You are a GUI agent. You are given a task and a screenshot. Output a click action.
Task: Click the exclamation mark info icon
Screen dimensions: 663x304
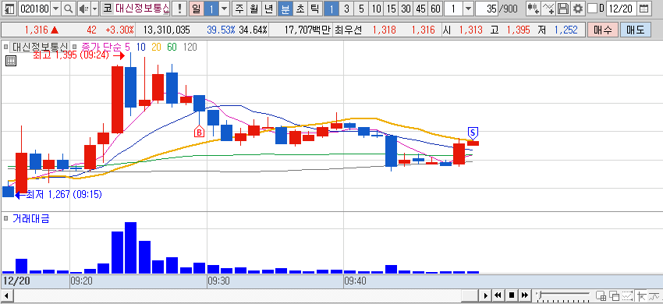[x=180, y=8]
